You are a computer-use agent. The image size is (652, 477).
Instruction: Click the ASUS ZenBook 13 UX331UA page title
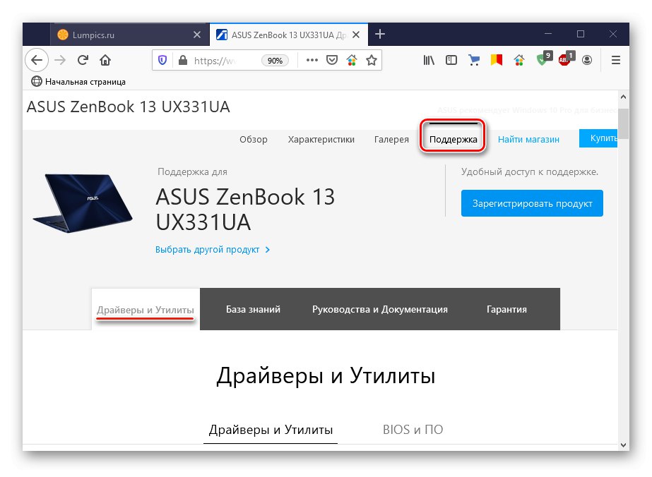click(x=128, y=107)
